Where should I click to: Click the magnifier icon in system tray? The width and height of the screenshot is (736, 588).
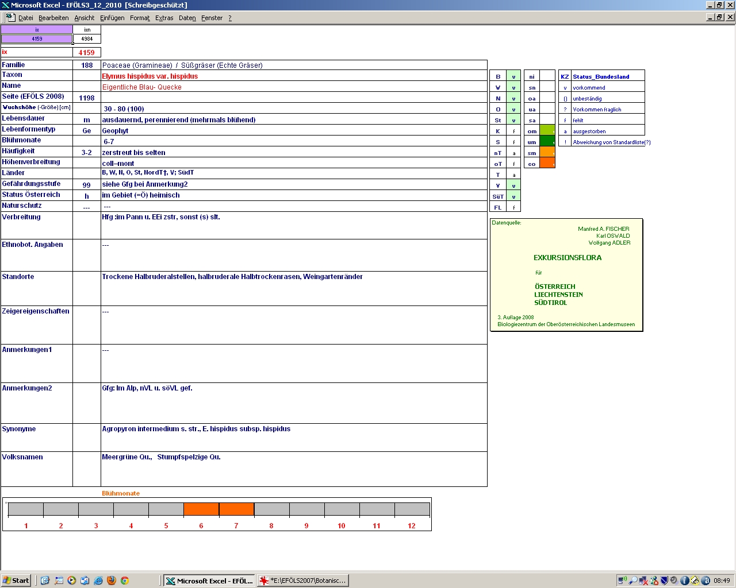(633, 581)
